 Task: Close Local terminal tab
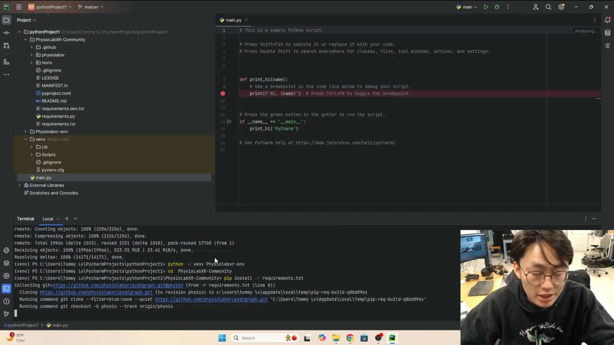coord(58,219)
